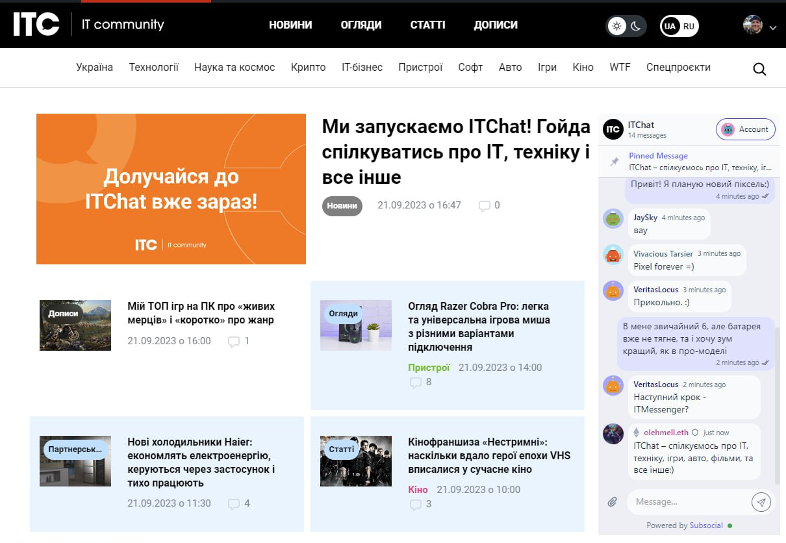Click the attachment paperclip icon in chat
This screenshot has width=786, height=543.
(x=612, y=502)
